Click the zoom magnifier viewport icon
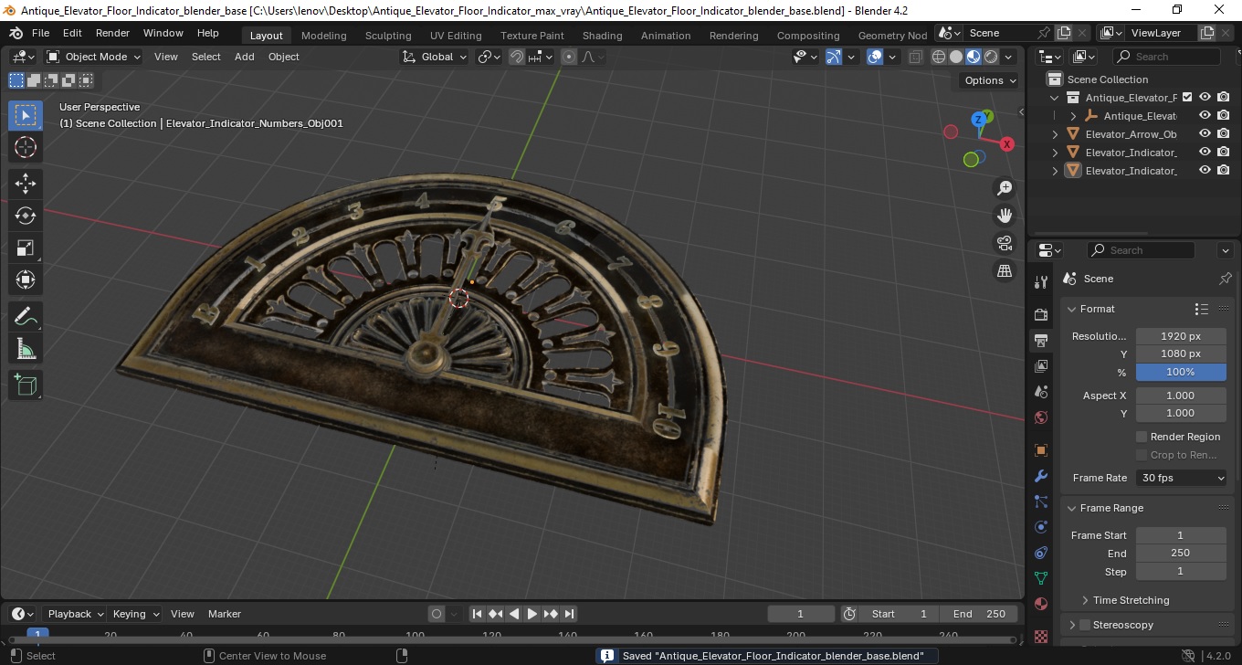 click(x=1005, y=188)
